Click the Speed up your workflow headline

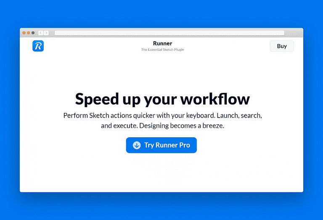[x=162, y=99]
